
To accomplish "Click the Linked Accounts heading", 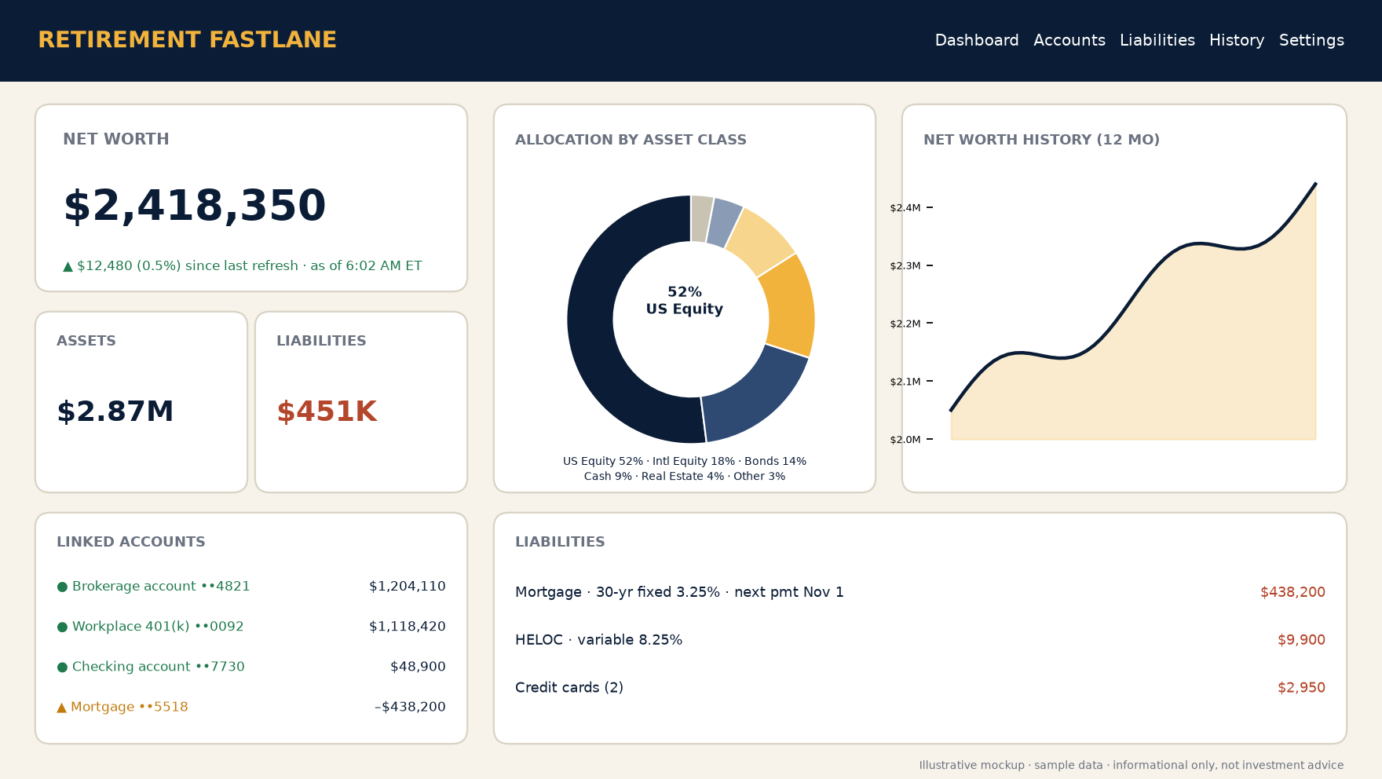I will [131, 542].
